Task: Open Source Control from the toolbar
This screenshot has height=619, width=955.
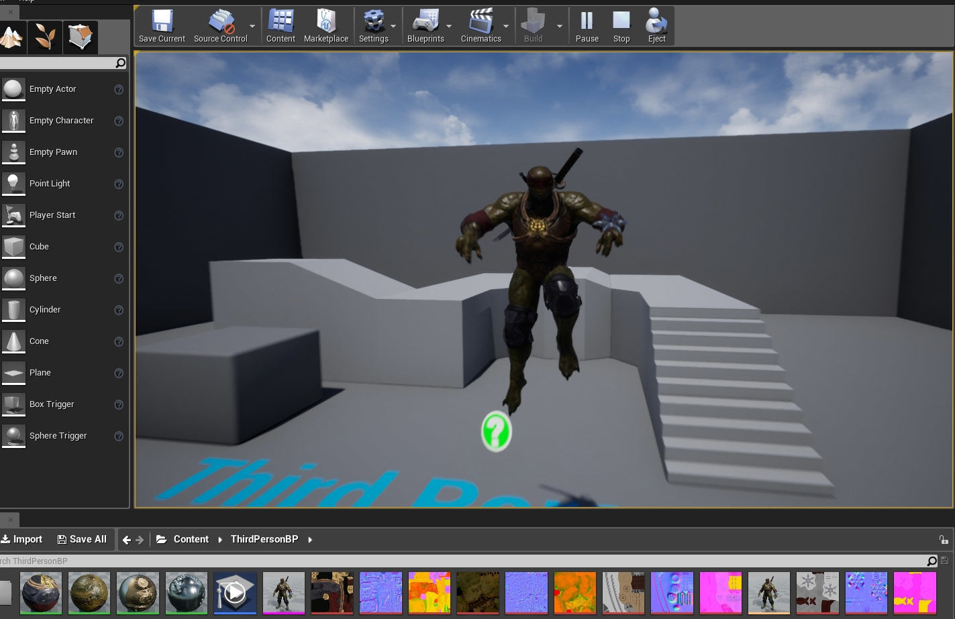Action: pos(220,27)
